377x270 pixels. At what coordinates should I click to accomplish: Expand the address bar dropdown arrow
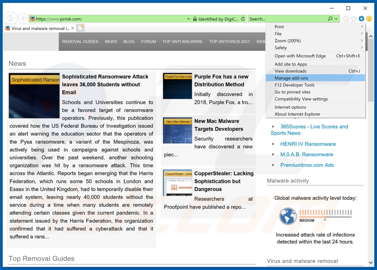pos(188,19)
